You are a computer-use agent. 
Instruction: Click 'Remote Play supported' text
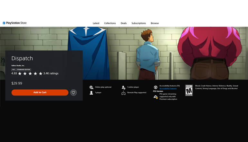point(137,92)
